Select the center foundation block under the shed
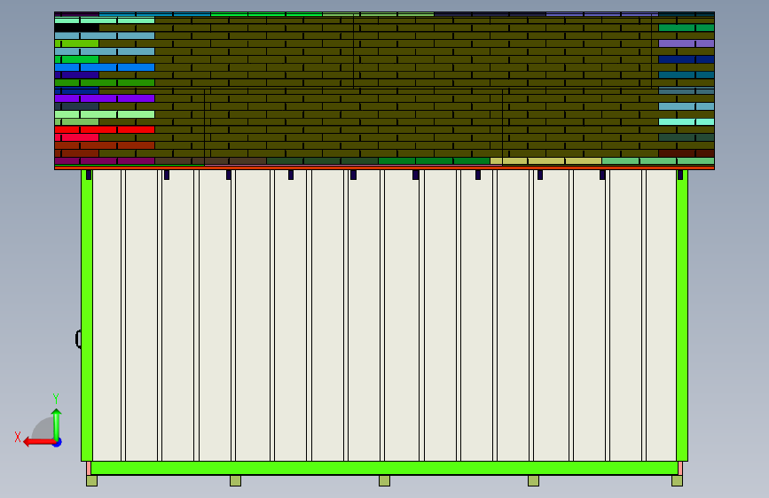The height and width of the screenshot is (498, 769). click(x=385, y=481)
